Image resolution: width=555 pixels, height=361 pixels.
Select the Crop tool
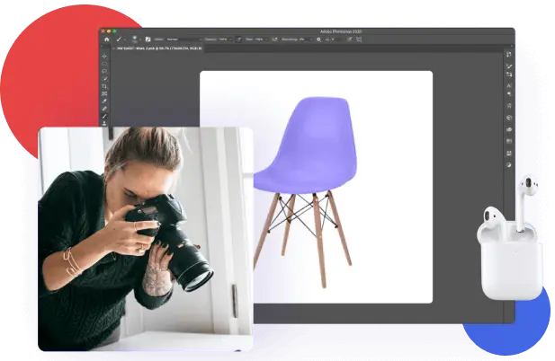[105, 84]
